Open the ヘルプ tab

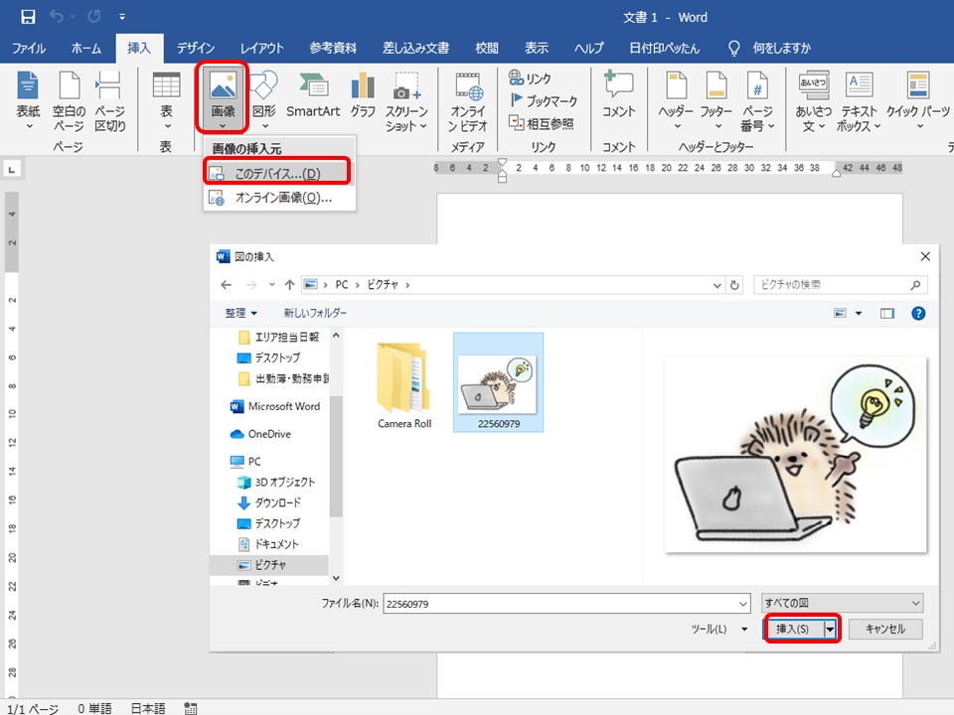(589, 48)
